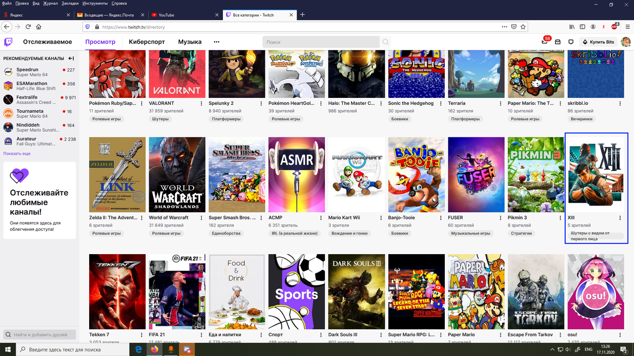Viewport: 634px width, 356px height.
Task: Click Показать еще link in sidebar
Action: 17,154
